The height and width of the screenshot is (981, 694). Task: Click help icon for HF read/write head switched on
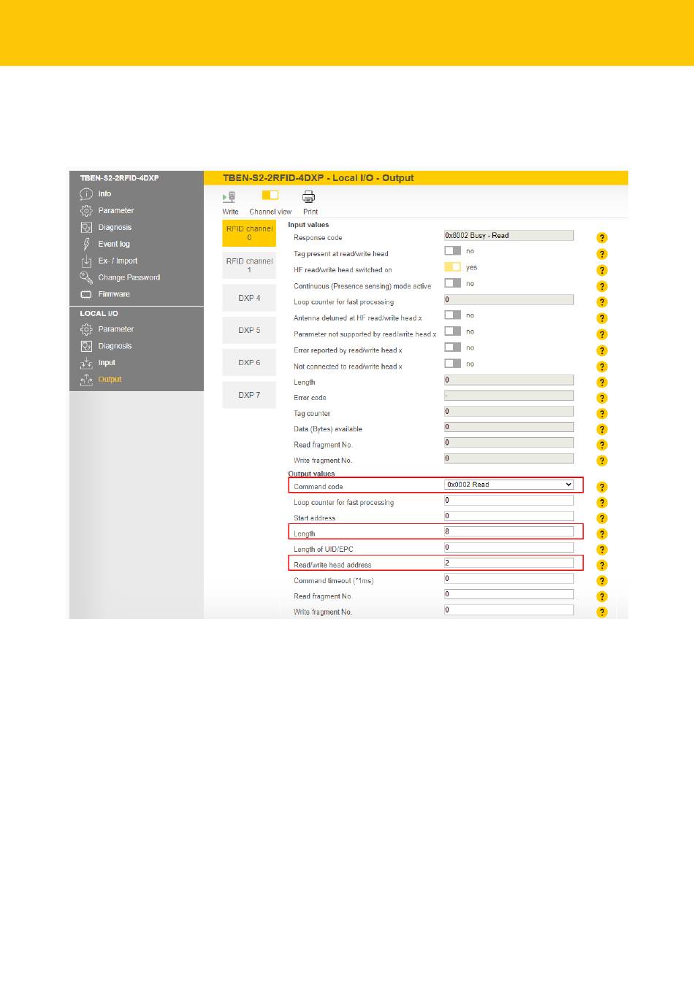click(x=602, y=270)
